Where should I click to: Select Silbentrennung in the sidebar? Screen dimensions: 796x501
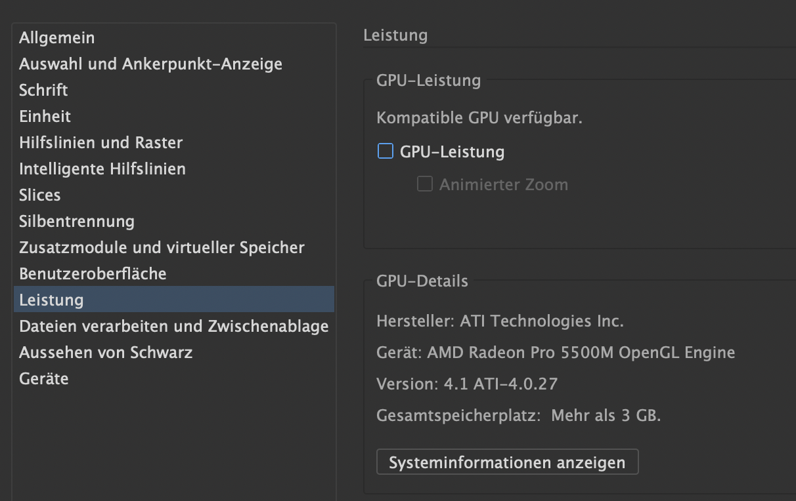(x=77, y=222)
